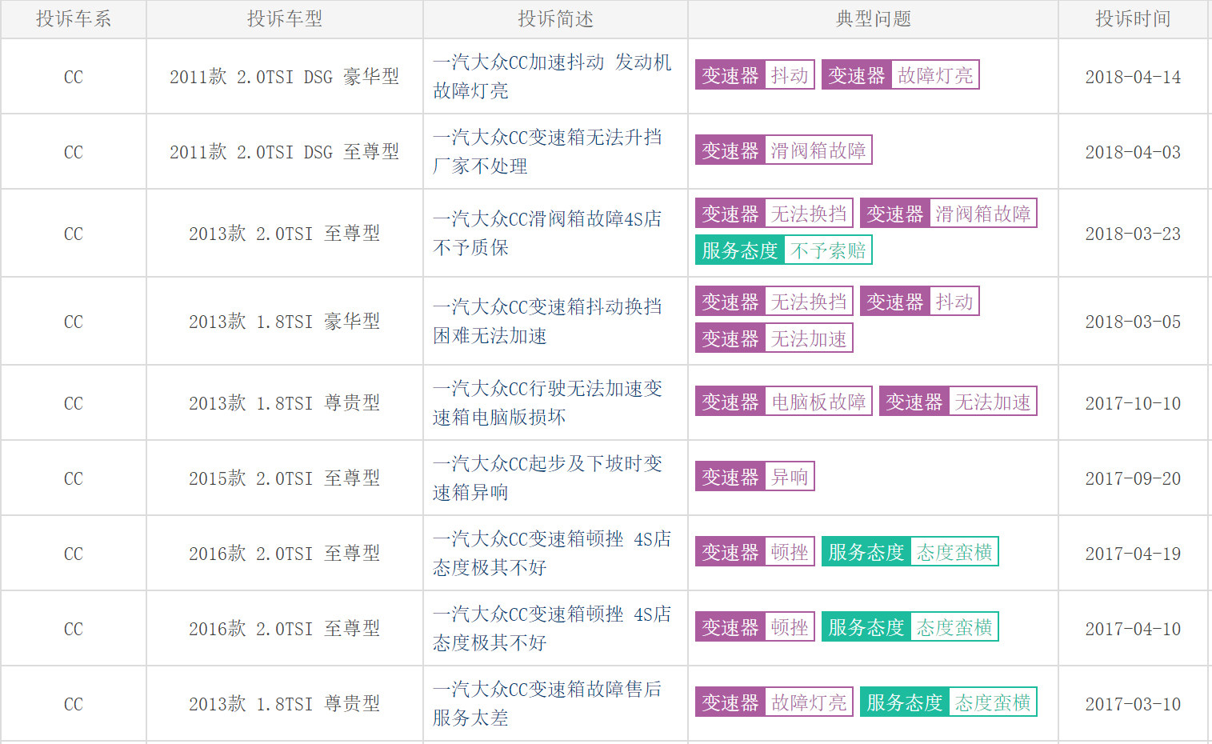Select the 变速器 滑阀箱故障 tag in the 2018-04-03 row
The width and height of the screenshot is (1212, 744).
tap(784, 150)
